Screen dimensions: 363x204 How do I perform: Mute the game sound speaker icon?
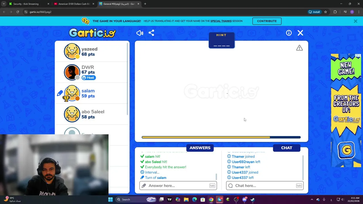140,33
